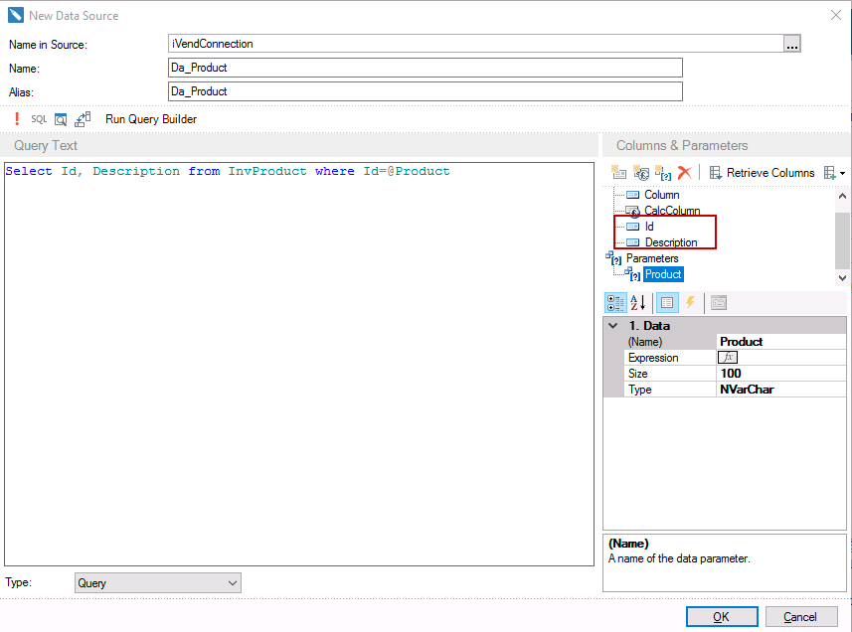Click Retrieve Columns button
Screen dimensions: 852x632
[x=762, y=173]
